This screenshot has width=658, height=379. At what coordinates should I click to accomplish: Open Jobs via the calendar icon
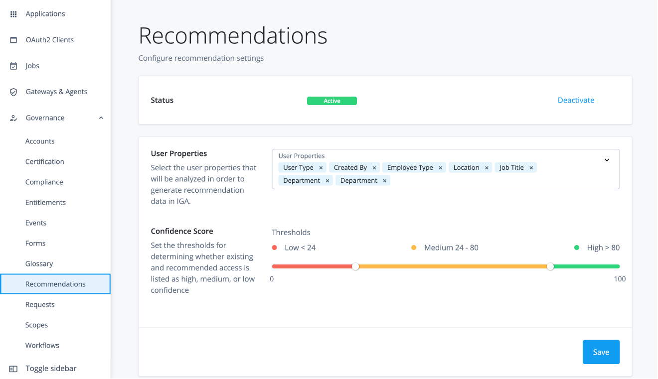(13, 65)
